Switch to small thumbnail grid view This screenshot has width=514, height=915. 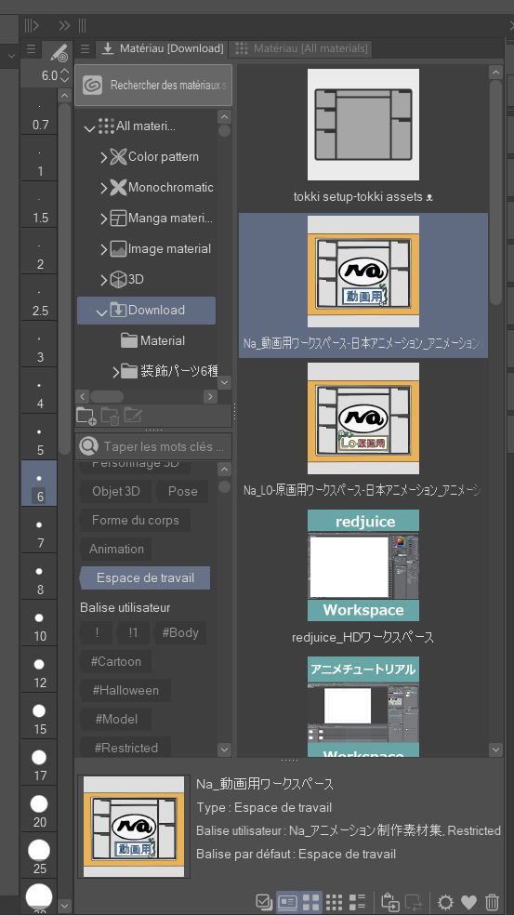pos(334,902)
